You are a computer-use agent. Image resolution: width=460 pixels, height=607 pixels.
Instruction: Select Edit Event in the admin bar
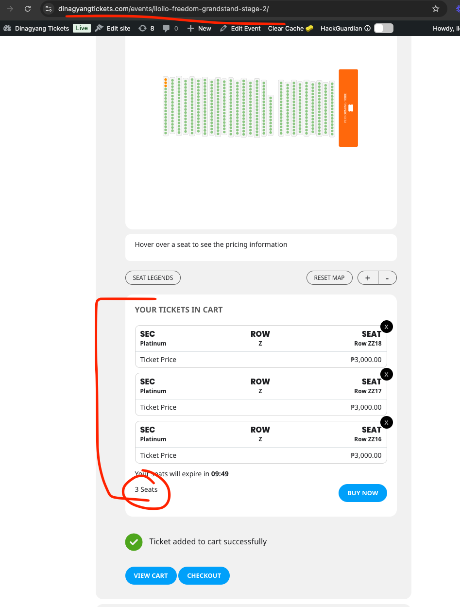[x=240, y=28]
